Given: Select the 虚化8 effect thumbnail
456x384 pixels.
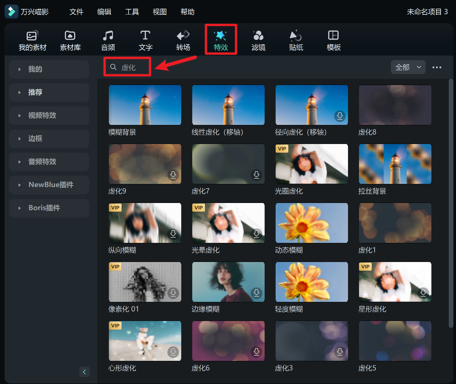Looking at the screenshot, I should pyautogui.click(x=395, y=105).
